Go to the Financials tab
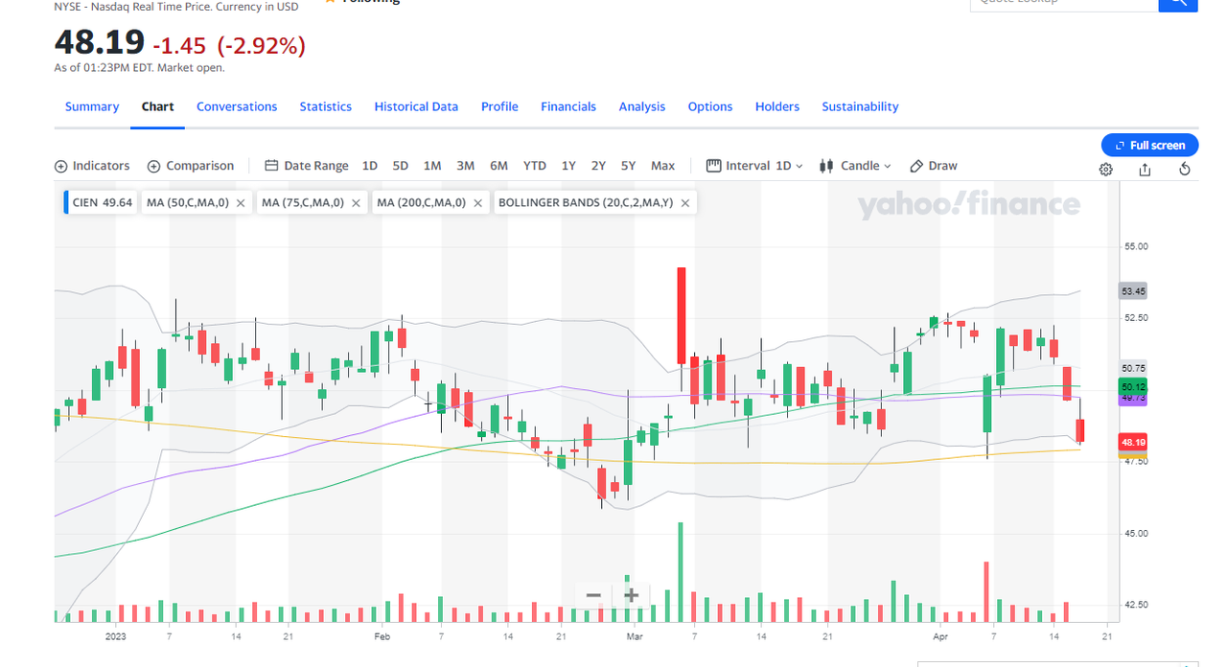This screenshot has width=1227, height=667. pyautogui.click(x=567, y=106)
